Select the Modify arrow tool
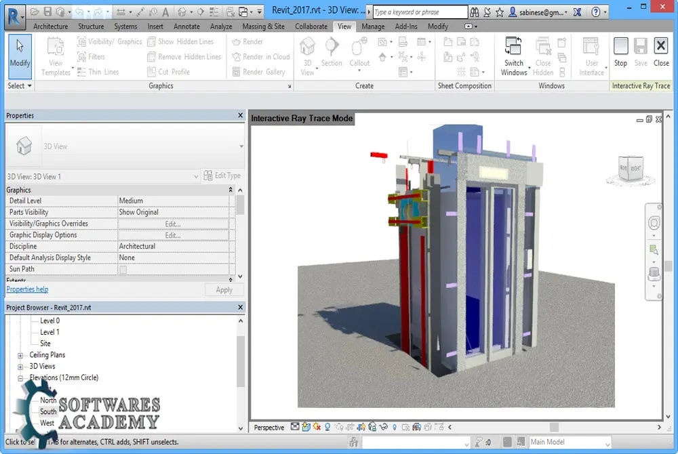This screenshot has height=454, width=678. [x=20, y=56]
